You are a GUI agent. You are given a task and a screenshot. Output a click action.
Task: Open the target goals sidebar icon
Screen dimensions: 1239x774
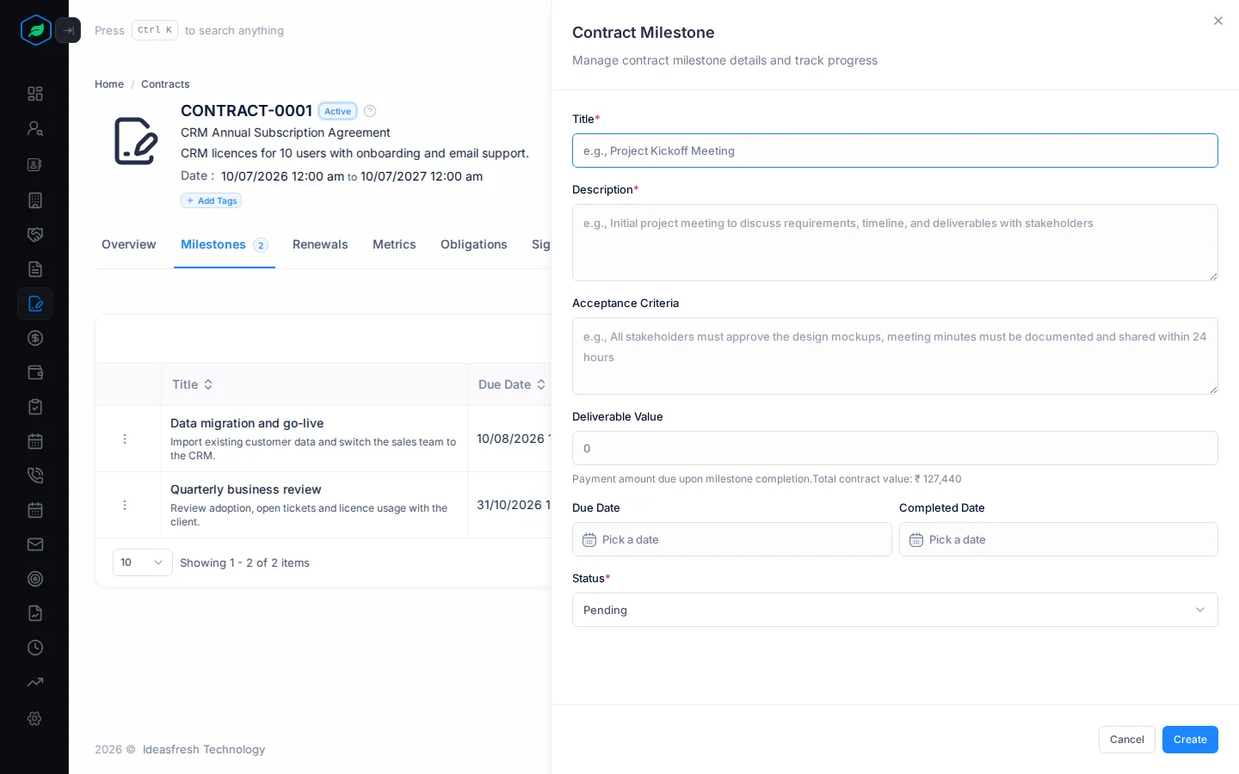(35, 579)
